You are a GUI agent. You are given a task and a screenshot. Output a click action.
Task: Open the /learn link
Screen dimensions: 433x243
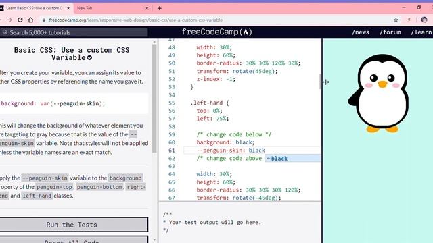click(x=421, y=32)
